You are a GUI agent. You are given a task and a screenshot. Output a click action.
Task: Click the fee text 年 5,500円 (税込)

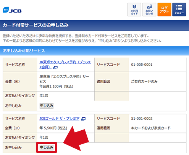click(x=53, y=128)
